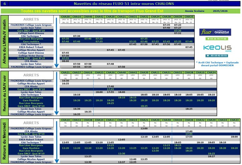Click Rue Léon Bourgeois stop in morning table

[31, 39]
